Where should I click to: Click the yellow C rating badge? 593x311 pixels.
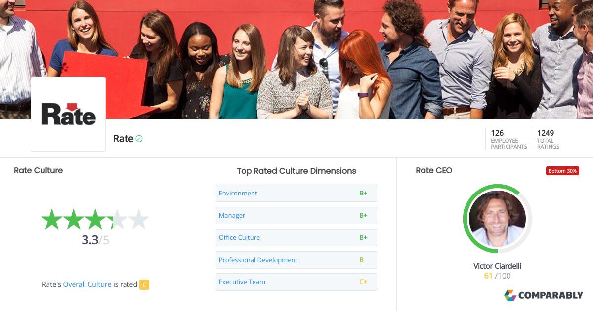144,285
